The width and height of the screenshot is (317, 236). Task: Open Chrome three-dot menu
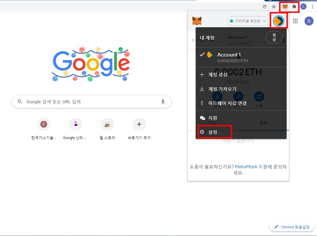coord(312,7)
